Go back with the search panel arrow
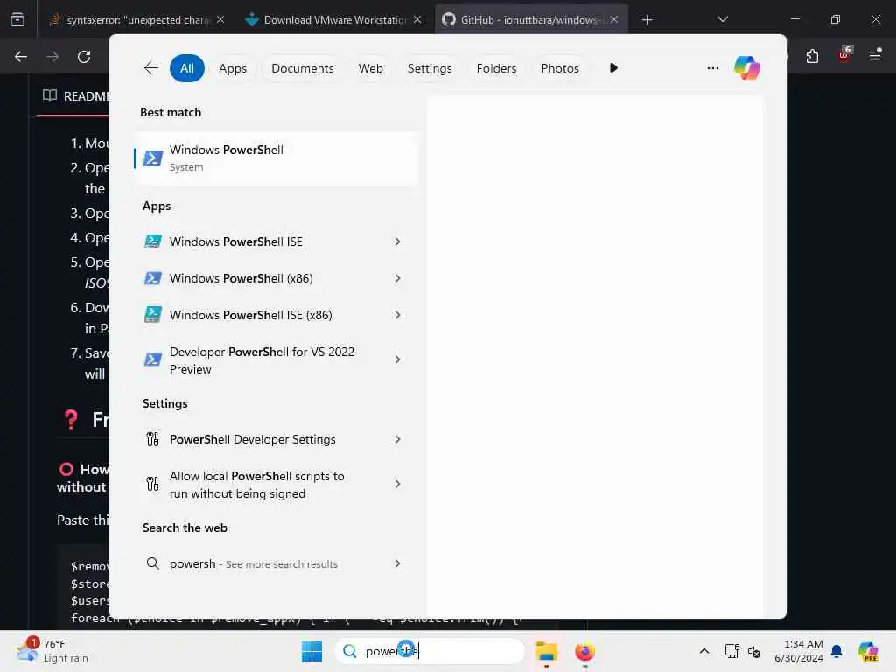The height and width of the screenshot is (672, 896). pos(150,68)
